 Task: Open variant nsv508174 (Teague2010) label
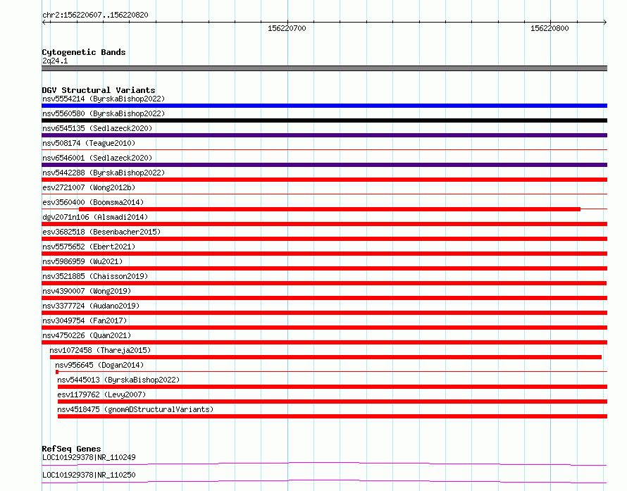tap(89, 143)
